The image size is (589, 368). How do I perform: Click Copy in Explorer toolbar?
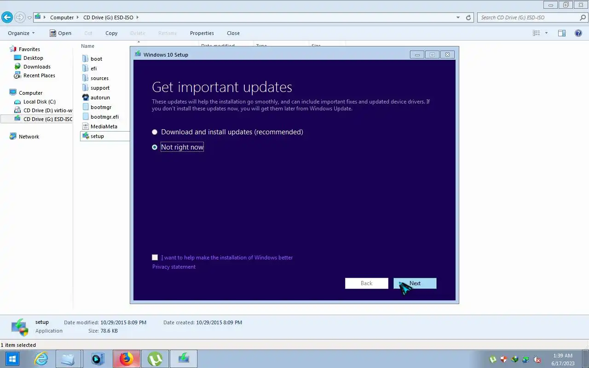point(111,33)
